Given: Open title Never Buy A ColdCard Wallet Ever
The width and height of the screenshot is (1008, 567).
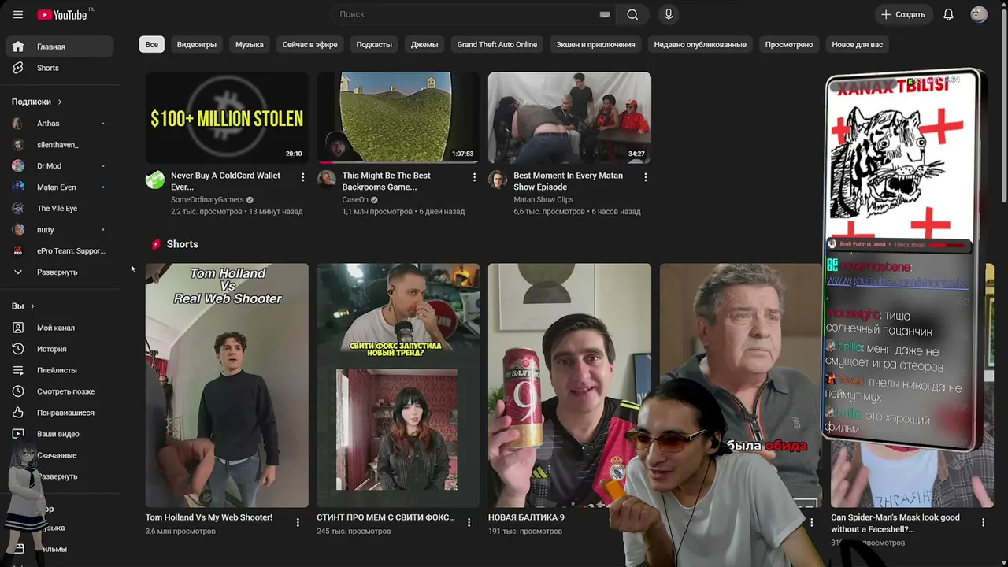Looking at the screenshot, I should 225,181.
